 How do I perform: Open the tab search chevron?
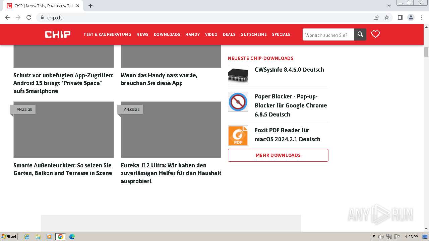[x=389, y=6]
